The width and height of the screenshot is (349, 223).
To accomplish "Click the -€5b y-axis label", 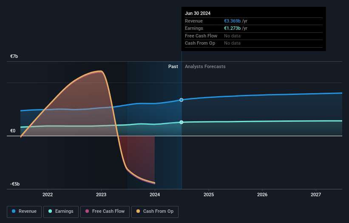I will click(x=15, y=184).
